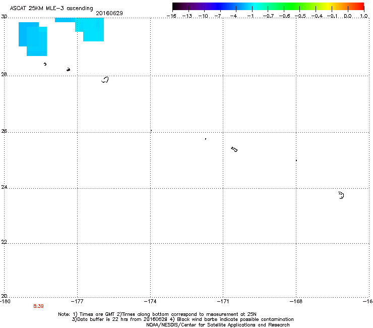Click the -1 color bar label
The image size is (373, 328).
pyautogui.click(x=250, y=16)
